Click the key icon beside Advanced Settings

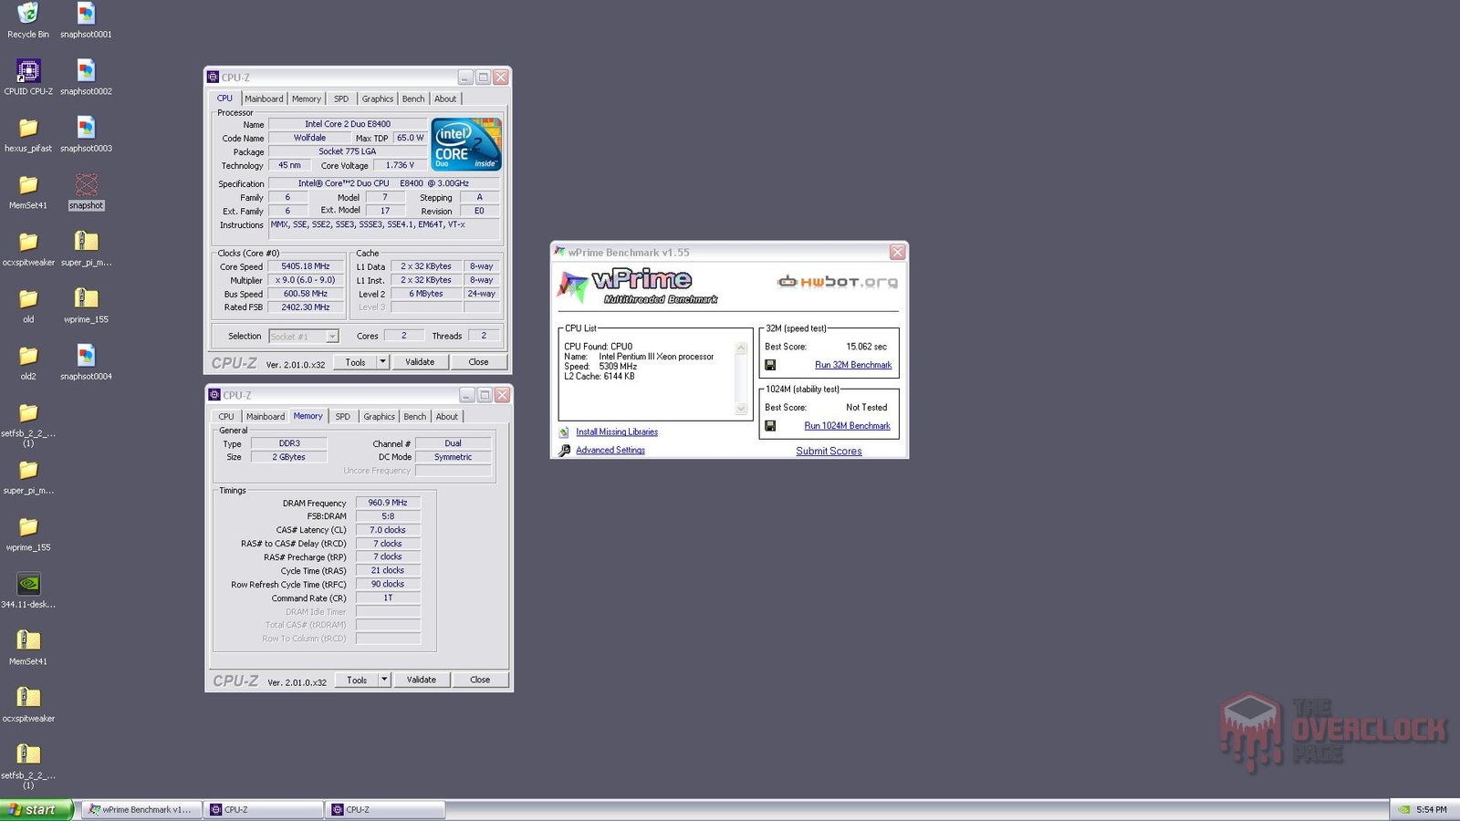click(565, 450)
